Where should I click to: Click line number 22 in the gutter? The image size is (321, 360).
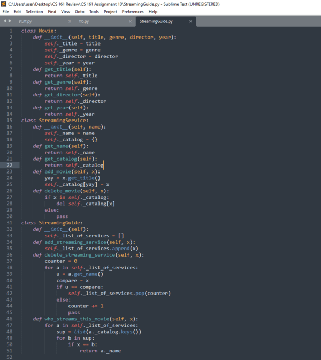click(x=10, y=165)
